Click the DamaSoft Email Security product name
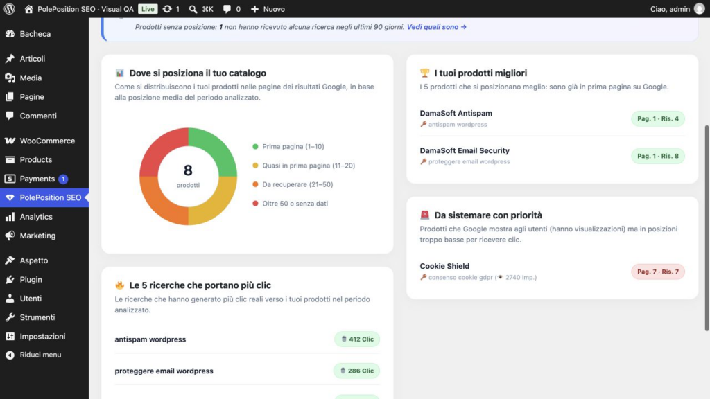This screenshot has width=710, height=399. tap(465, 150)
